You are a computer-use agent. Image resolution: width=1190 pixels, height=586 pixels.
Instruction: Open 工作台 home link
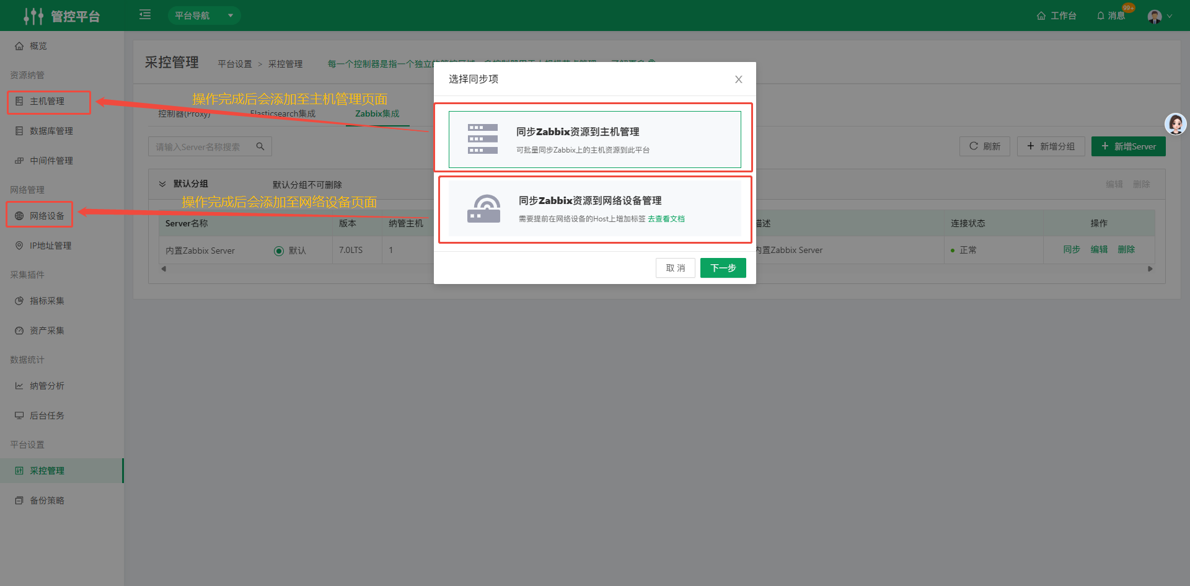click(x=1057, y=16)
